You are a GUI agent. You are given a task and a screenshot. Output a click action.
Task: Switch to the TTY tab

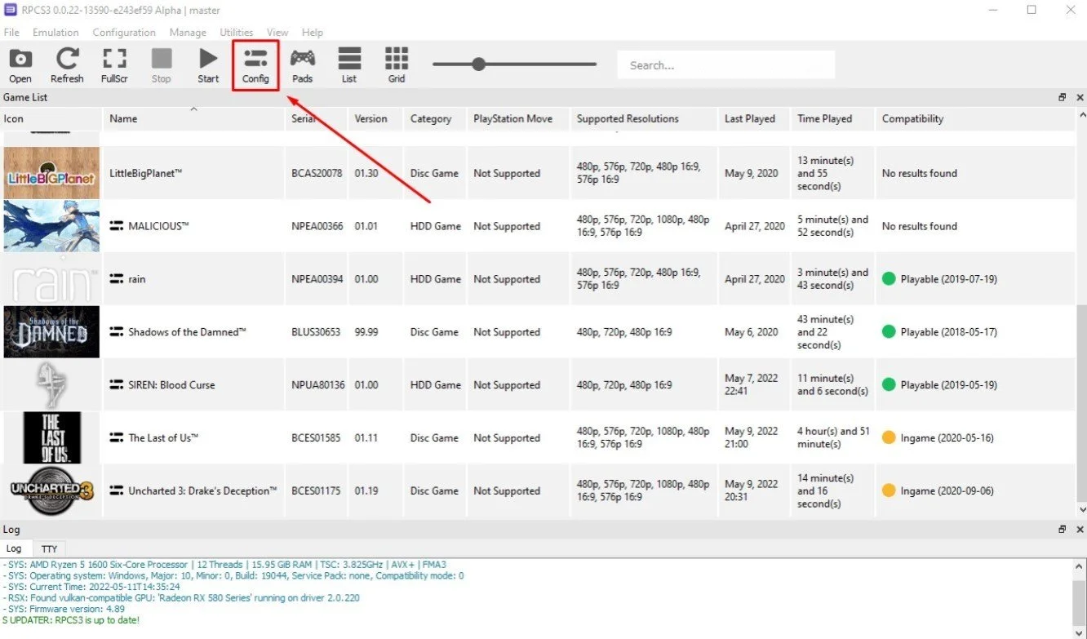click(49, 549)
